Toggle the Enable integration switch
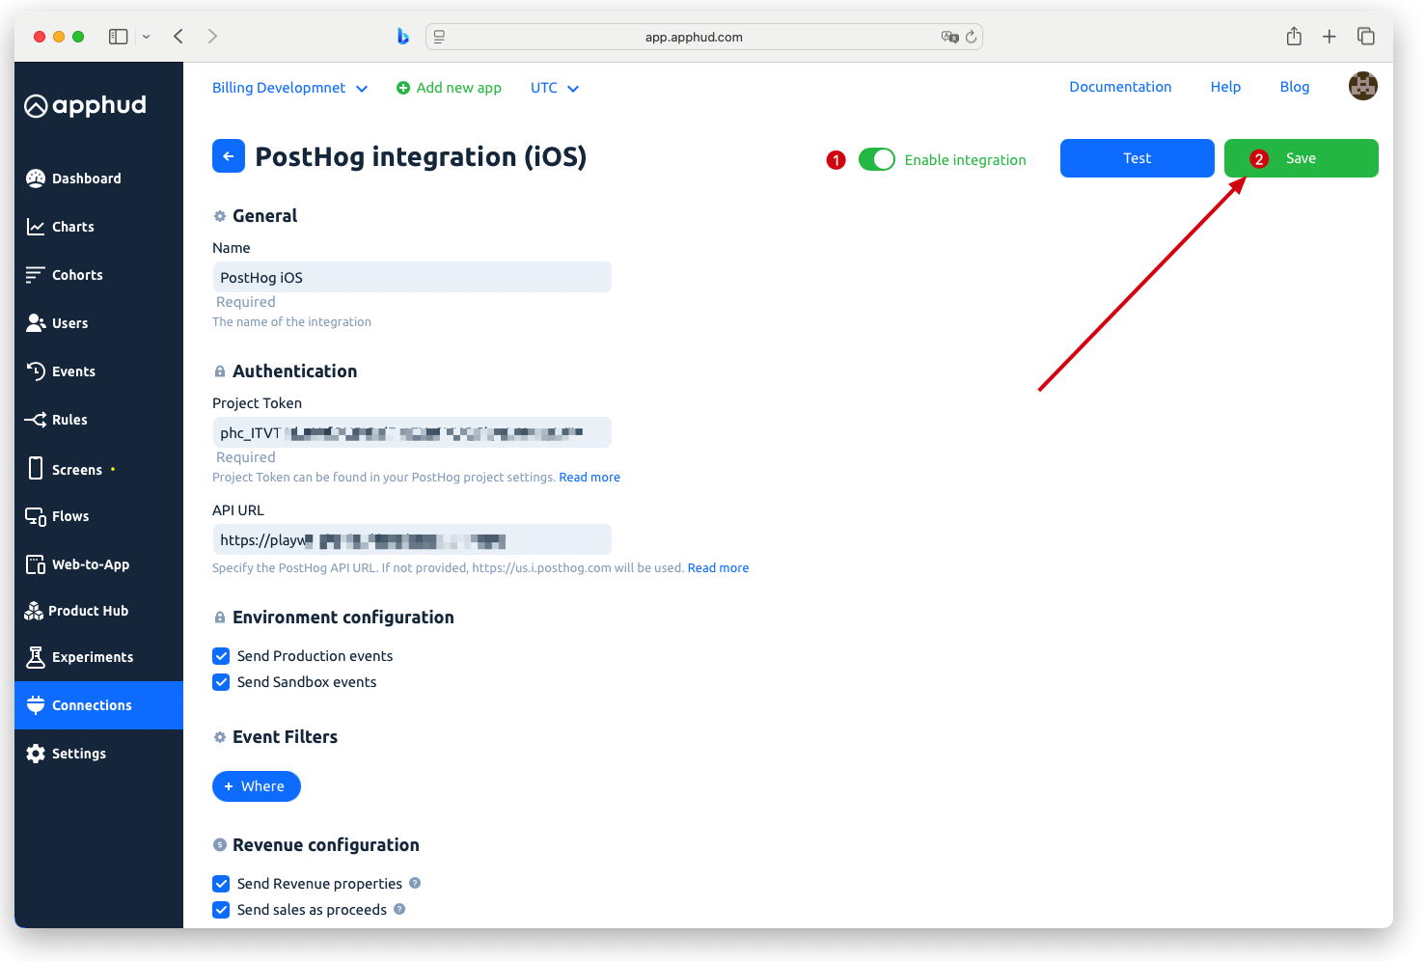 point(877,159)
